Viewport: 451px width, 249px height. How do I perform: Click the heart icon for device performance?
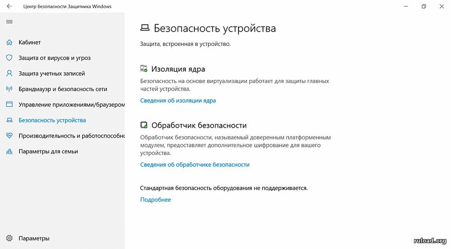click(9, 136)
